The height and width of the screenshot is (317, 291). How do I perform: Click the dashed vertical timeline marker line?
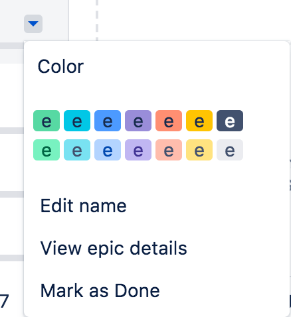[97, 21]
